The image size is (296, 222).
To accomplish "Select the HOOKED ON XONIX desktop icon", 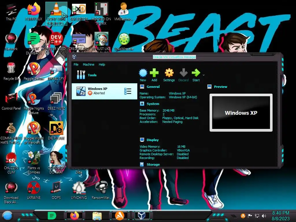I will (x=101, y=14).
